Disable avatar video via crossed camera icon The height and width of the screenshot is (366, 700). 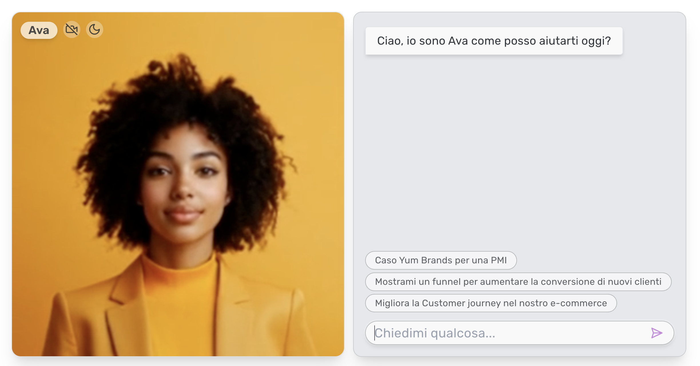pyautogui.click(x=71, y=29)
